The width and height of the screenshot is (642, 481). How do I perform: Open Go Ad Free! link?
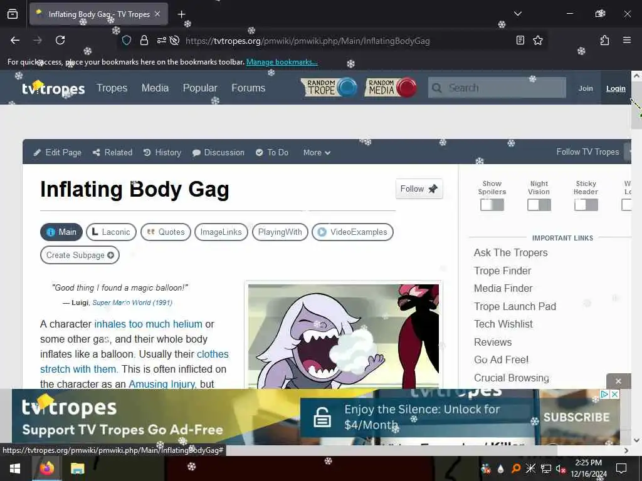point(501,359)
